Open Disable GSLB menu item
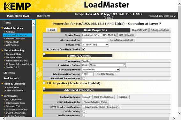 pyautogui.click(x=12, y=67)
